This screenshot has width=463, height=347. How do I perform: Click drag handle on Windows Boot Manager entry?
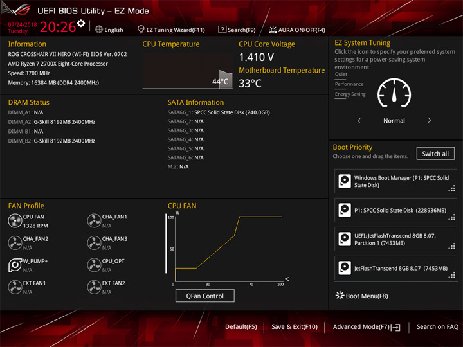(x=452, y=188)
